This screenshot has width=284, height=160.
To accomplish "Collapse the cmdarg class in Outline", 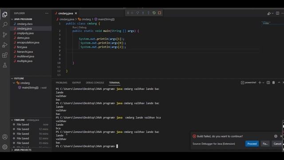I will (14, 83).
